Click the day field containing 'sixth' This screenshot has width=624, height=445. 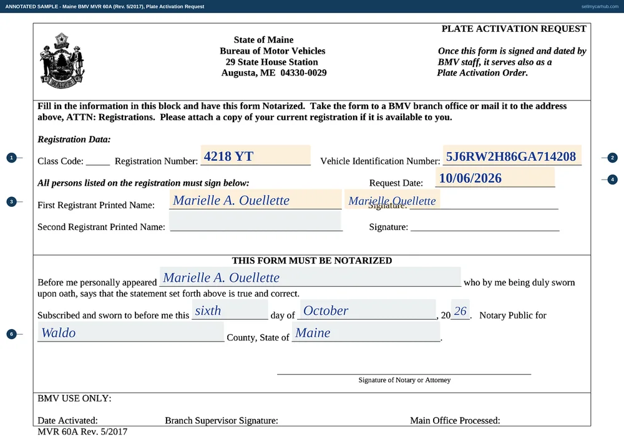[230, 310]
